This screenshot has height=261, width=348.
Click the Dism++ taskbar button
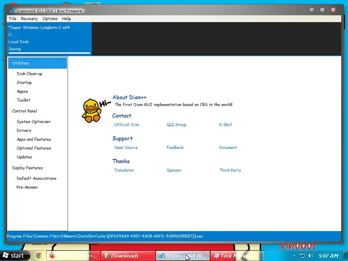pyautogui.click(x=182, y=256)
